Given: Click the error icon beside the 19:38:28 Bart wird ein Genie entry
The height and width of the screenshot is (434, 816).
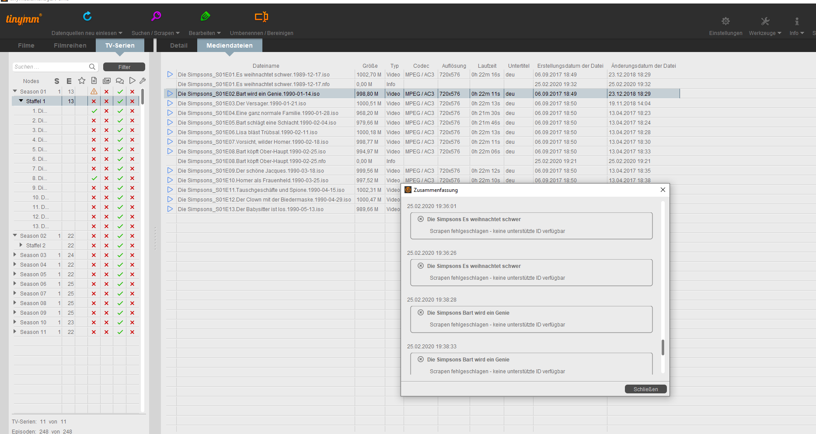Looking at the screenshot, I should (x=421, y=312).
